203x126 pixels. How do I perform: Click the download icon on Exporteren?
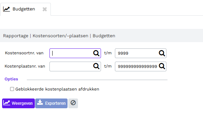(40, 102)
